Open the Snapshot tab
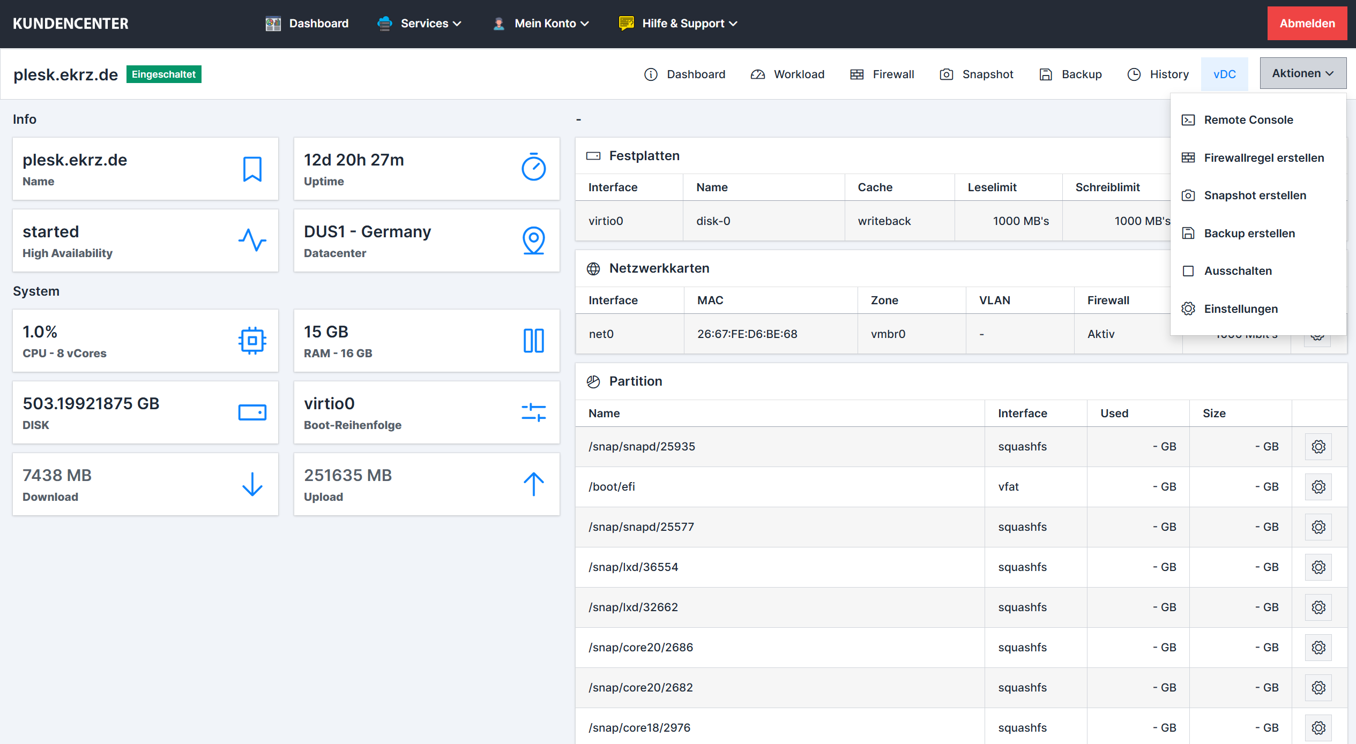The width and height of the screenshot is (1356, 744). (x=977, y=74)
